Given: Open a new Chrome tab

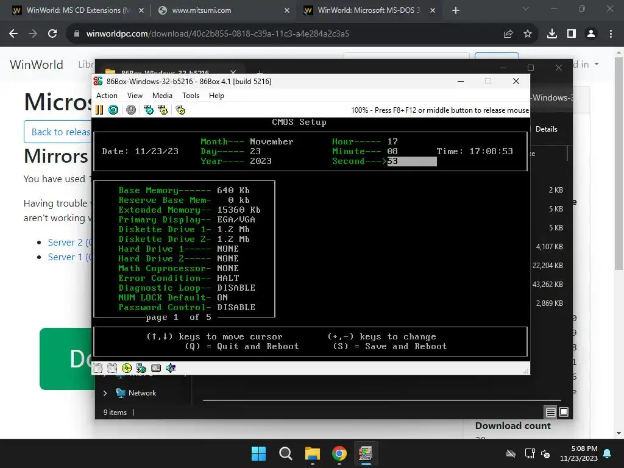Looking at the screenshot, I should 456,11.
